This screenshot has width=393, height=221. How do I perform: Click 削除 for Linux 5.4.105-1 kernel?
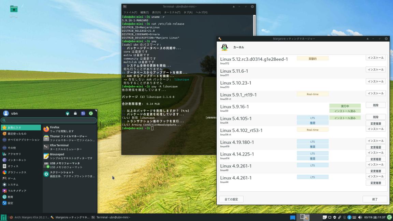[376, 117]
